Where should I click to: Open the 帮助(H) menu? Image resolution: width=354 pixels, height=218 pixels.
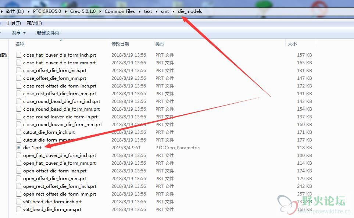pos(34,23)
